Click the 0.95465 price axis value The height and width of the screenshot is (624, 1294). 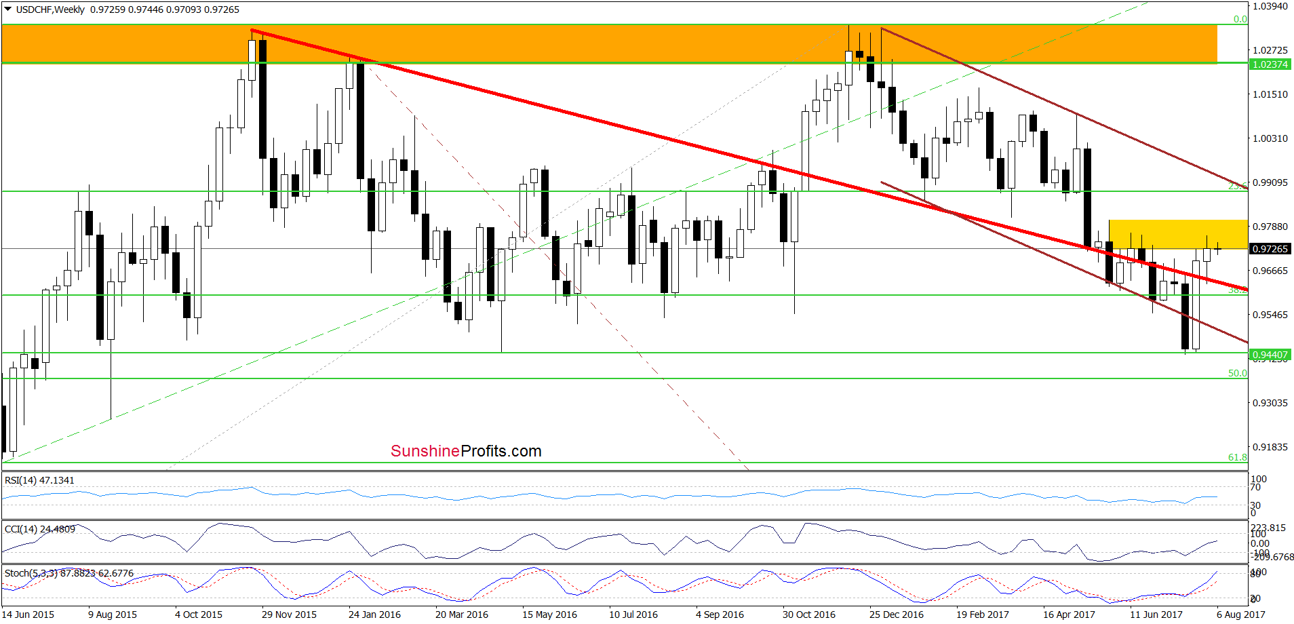coord(1270,315)
